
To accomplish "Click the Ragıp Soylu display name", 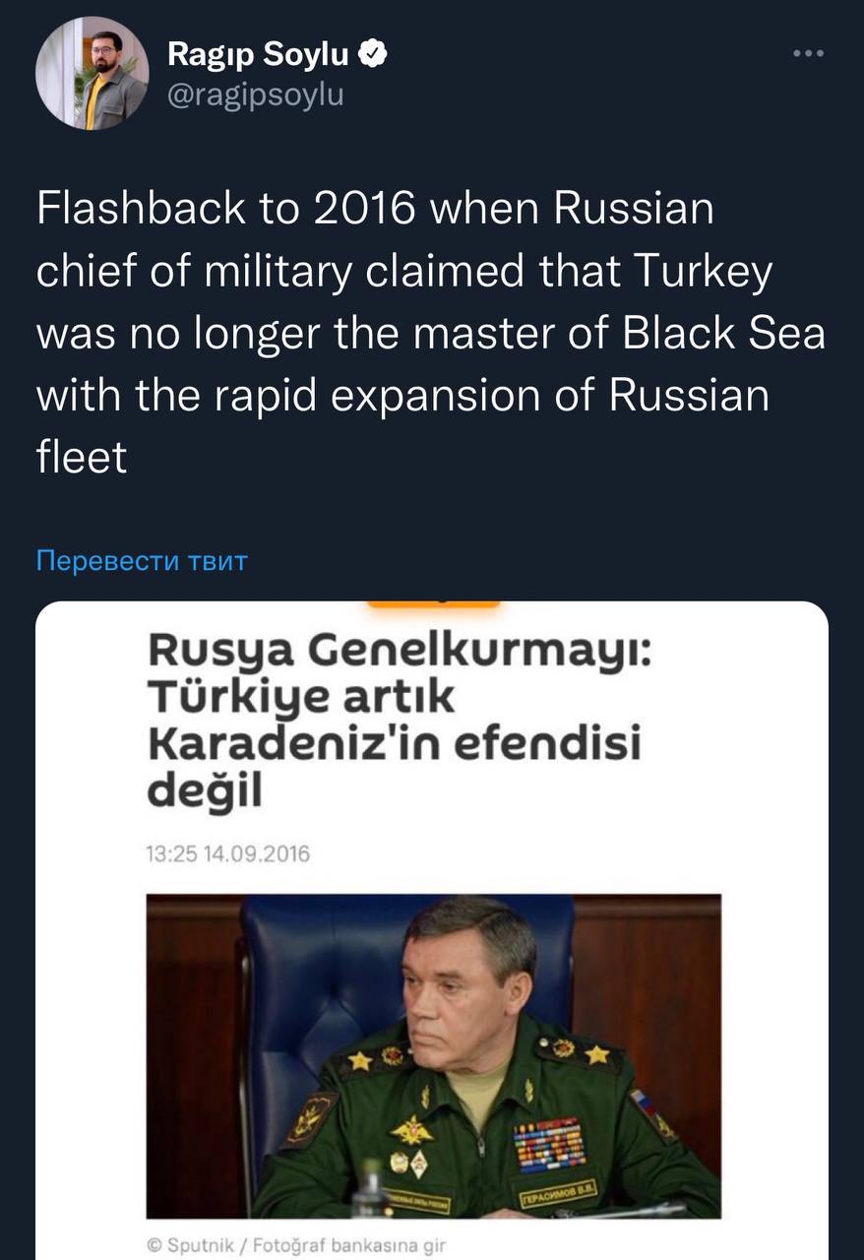I will click(x=258, y=55).
